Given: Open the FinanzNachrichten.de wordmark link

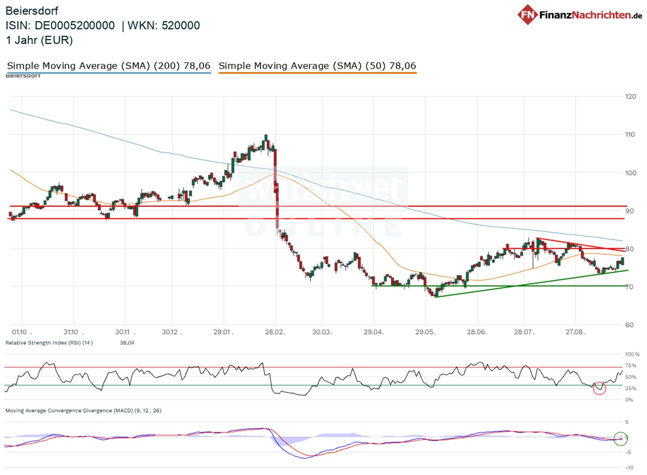Looking at the screenshot, I should click(x=590, y=14).
